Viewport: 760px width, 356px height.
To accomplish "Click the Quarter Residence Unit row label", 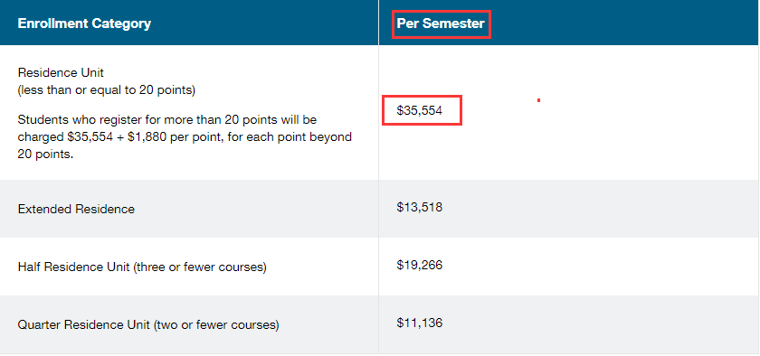I will (148, 324).
